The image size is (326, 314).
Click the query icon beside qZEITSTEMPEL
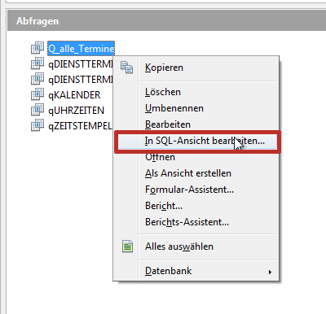[x=37, y=125]
